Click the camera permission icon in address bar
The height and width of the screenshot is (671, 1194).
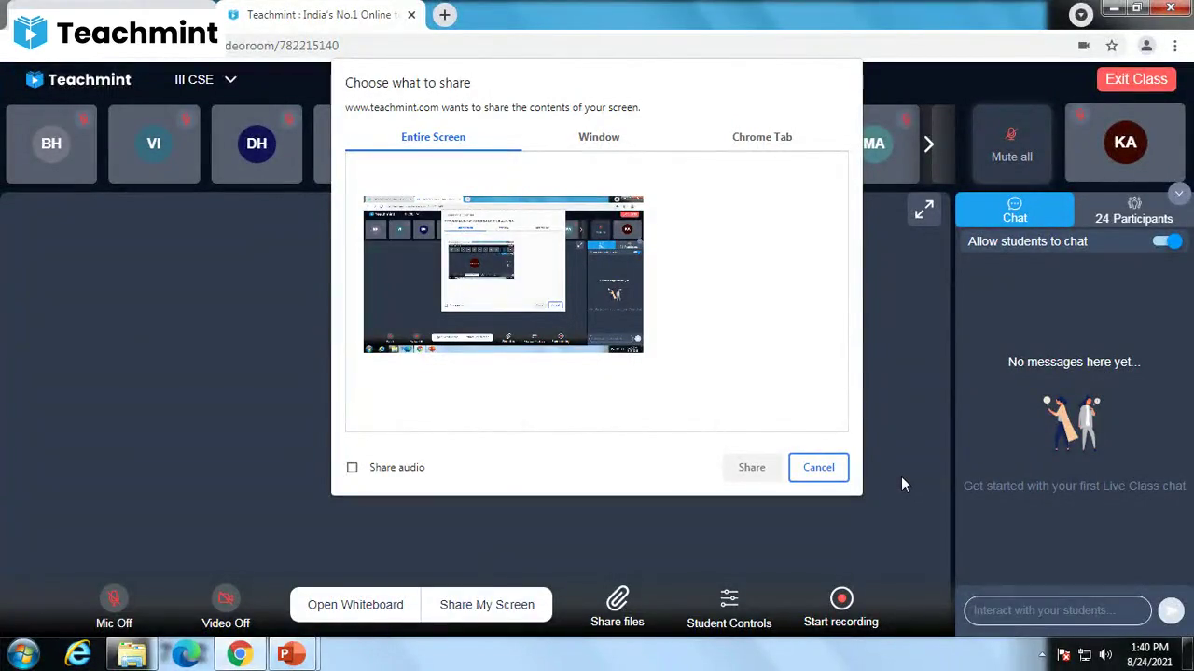[x=1084, y=46]
